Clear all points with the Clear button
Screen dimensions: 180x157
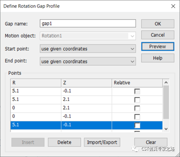click(x=151, y=142)
